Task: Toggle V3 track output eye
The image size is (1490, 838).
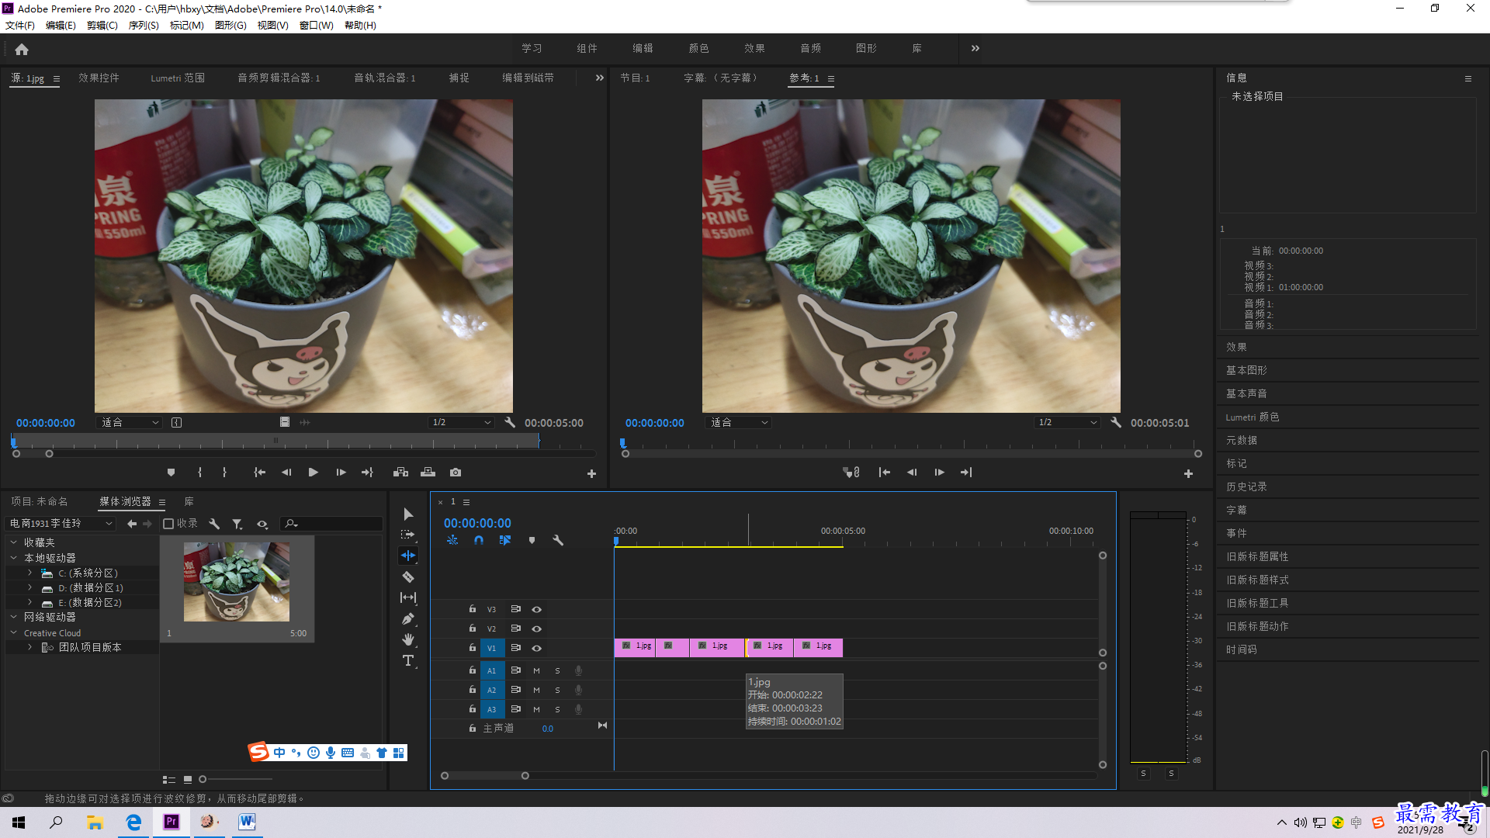Action: (x=536, y=609)
